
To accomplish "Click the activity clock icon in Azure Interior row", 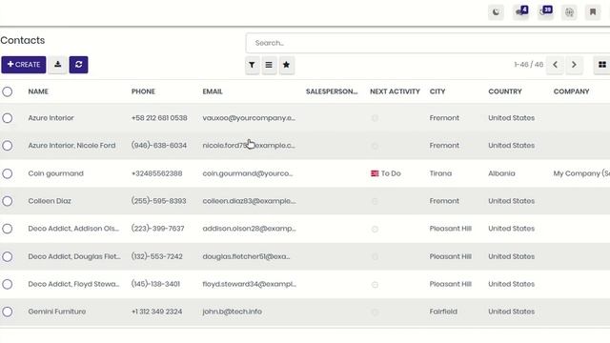I will (375, 118).
